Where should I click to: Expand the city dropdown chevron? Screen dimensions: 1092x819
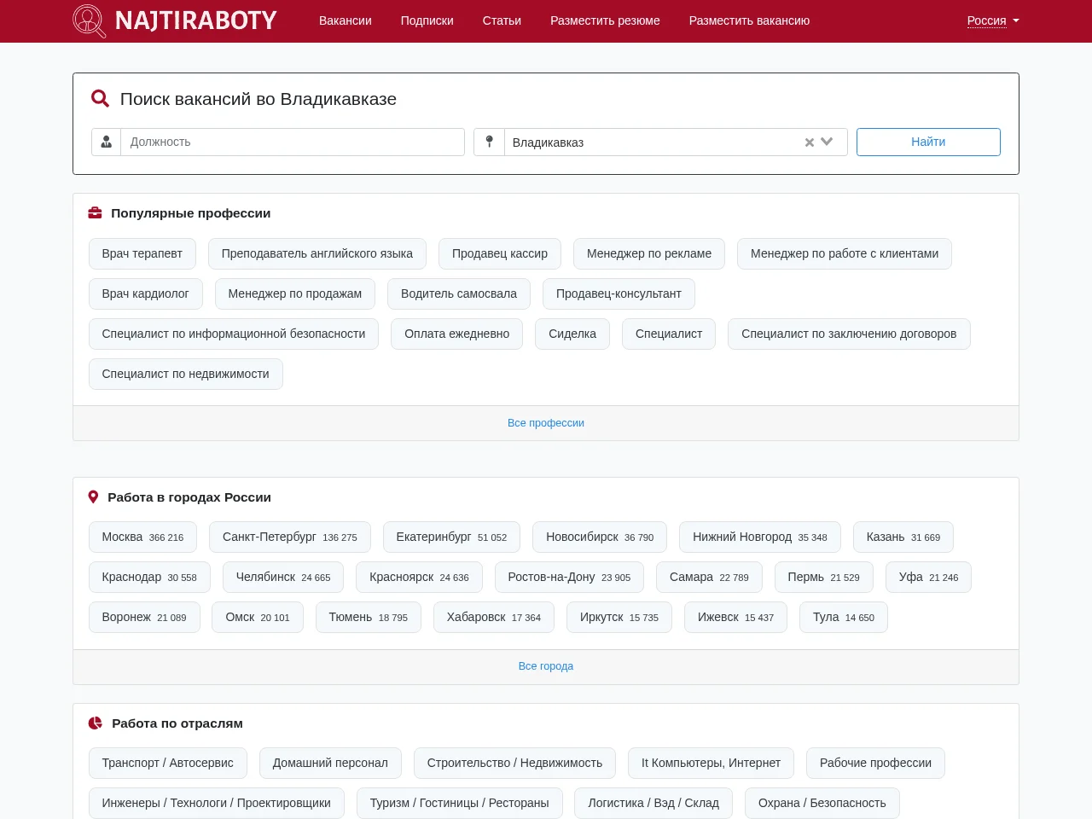(827, 142)
